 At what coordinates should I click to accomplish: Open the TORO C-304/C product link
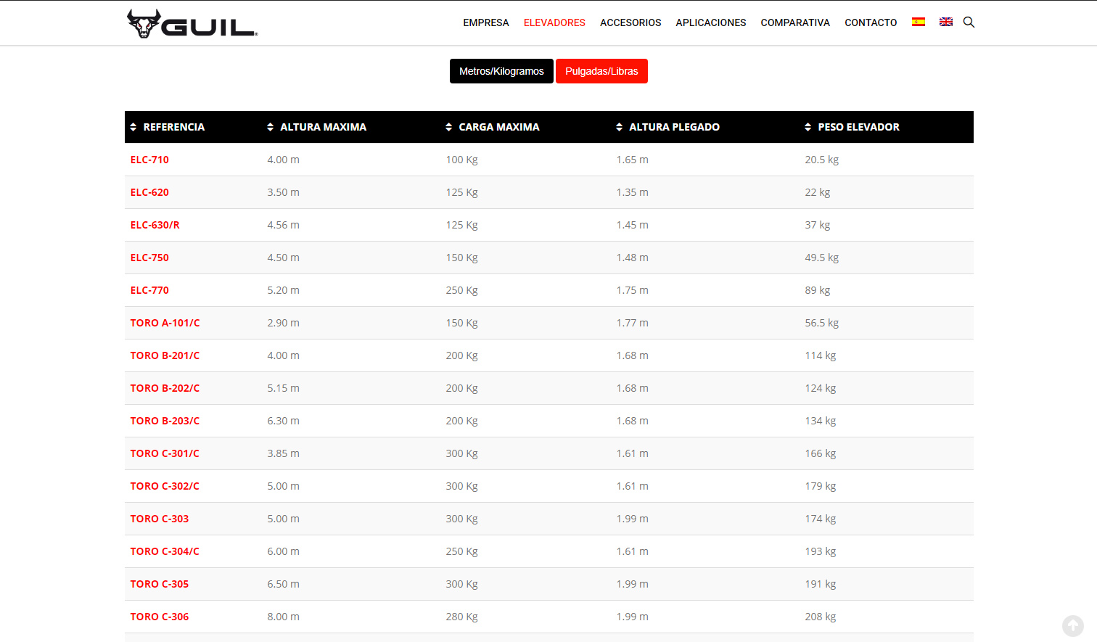165,551
